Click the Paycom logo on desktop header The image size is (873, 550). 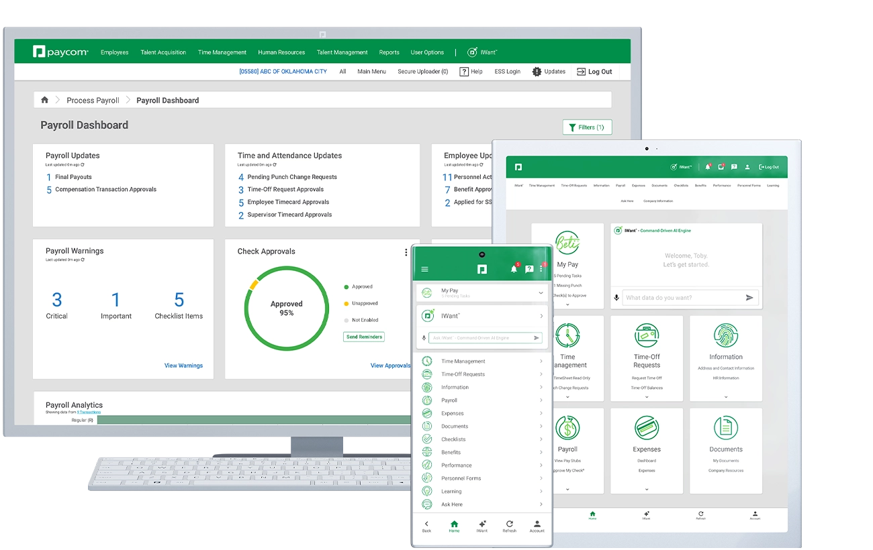point(60,52)
